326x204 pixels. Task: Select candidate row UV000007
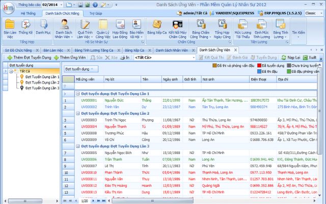click(x=189, y=166)
